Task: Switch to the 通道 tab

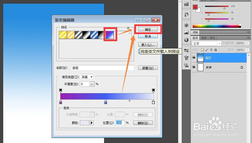Action: click(204, 38)
